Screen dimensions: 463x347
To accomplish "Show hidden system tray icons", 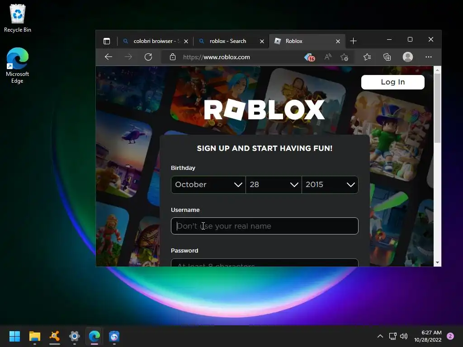I will 380,336.
